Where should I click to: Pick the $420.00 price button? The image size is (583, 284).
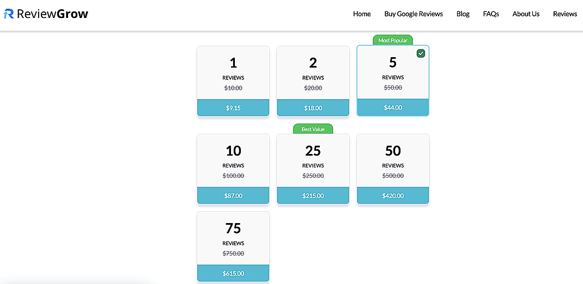pos(393,196)
